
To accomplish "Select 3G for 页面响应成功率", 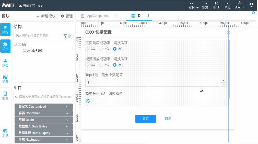I will click(x=87, y=49).
